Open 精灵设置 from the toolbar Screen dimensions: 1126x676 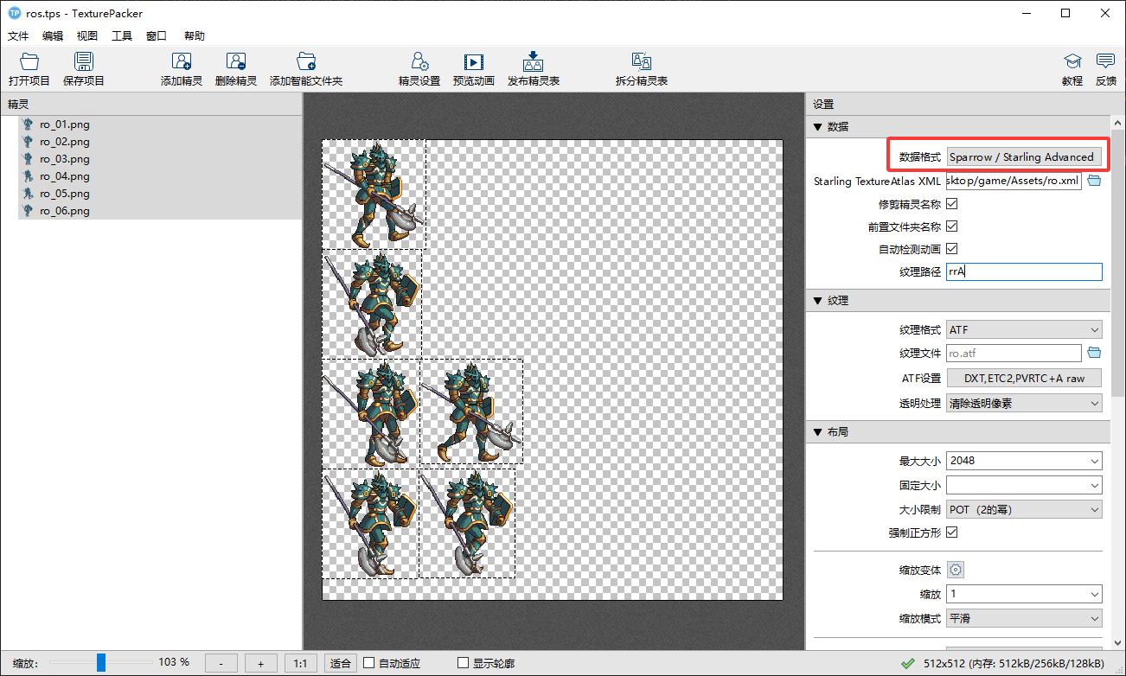pyautogui.click(x=419, y=62)
